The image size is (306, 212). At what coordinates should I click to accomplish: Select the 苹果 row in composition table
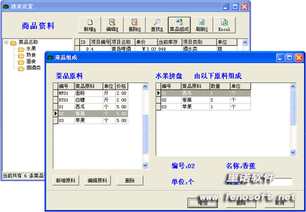203,107
